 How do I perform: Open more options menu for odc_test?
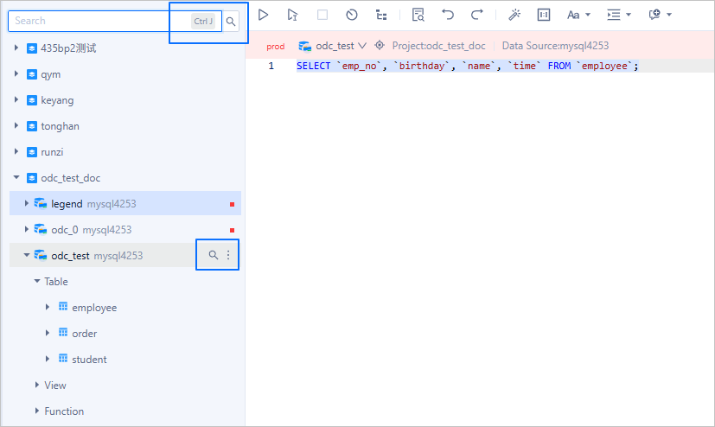point(228,255)
